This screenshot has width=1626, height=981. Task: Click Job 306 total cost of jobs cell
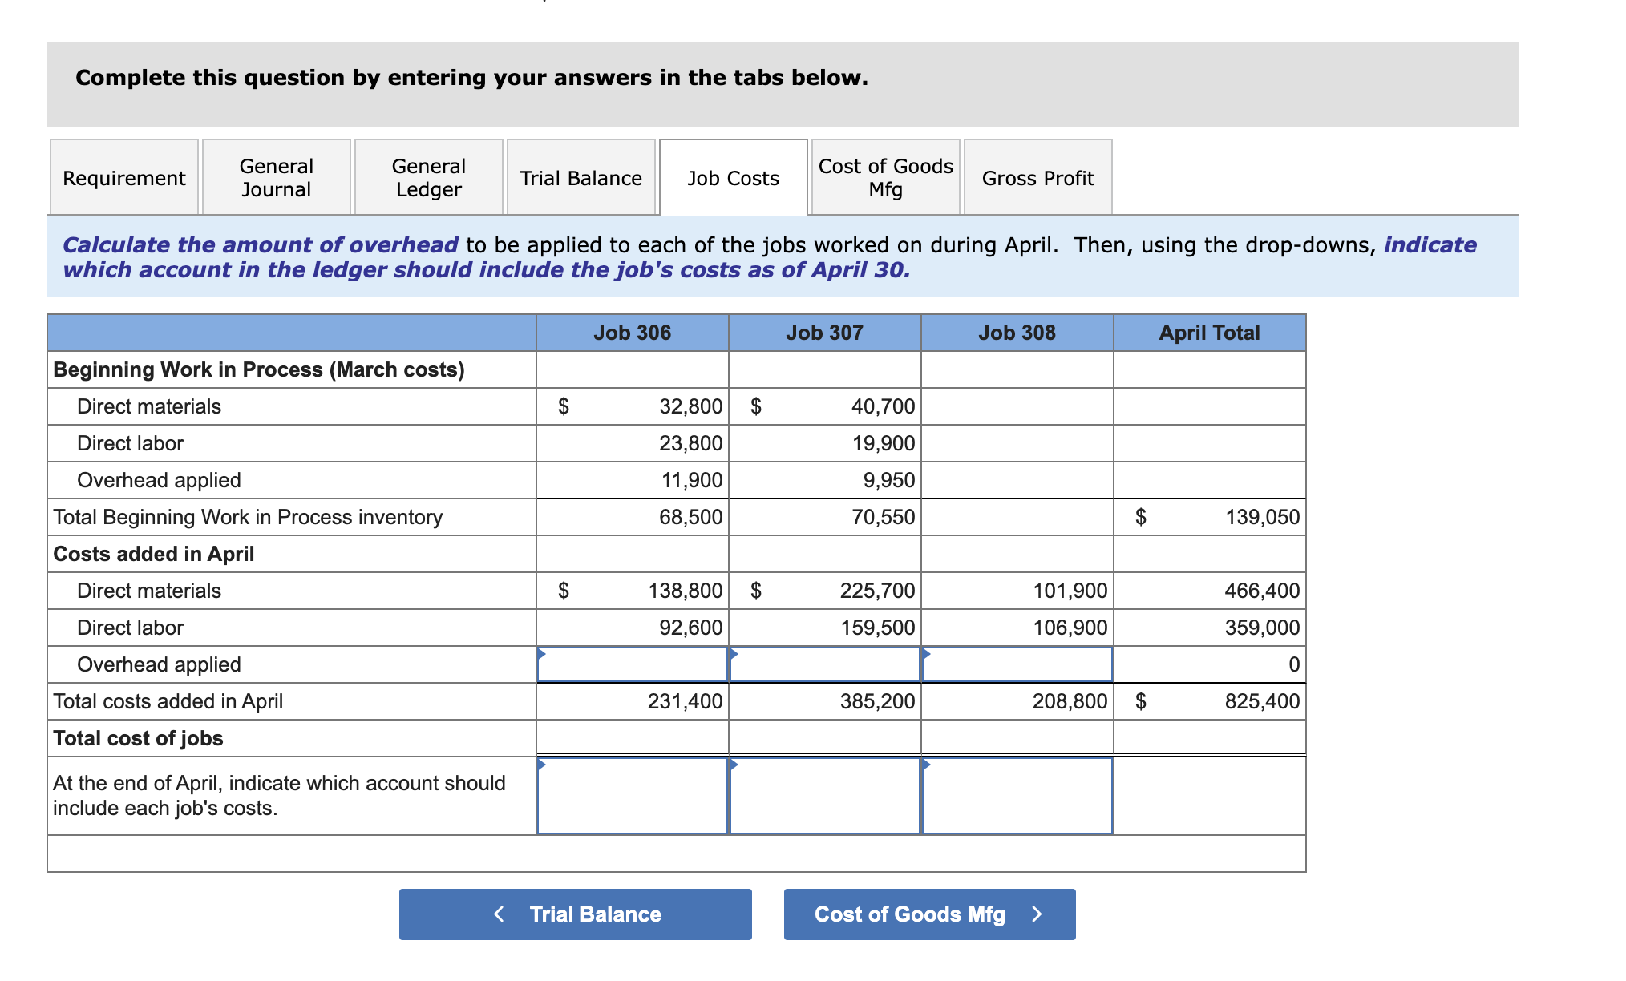point(633,737)
